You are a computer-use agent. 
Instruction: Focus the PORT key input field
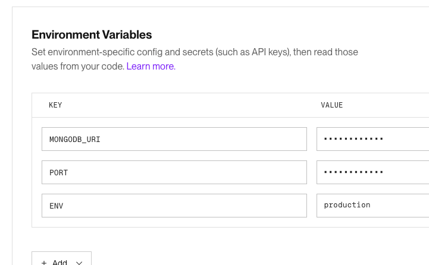pos(174,172)
